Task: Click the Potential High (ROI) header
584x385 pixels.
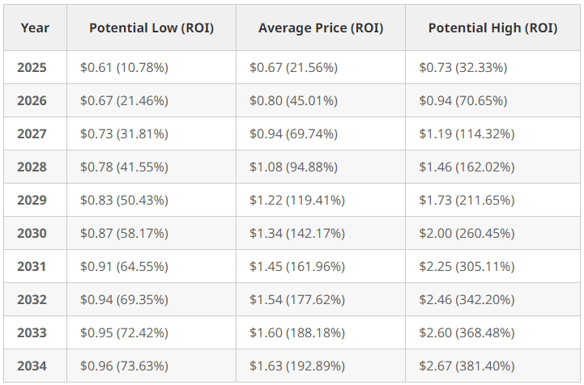Action: [x=492, y=27]
